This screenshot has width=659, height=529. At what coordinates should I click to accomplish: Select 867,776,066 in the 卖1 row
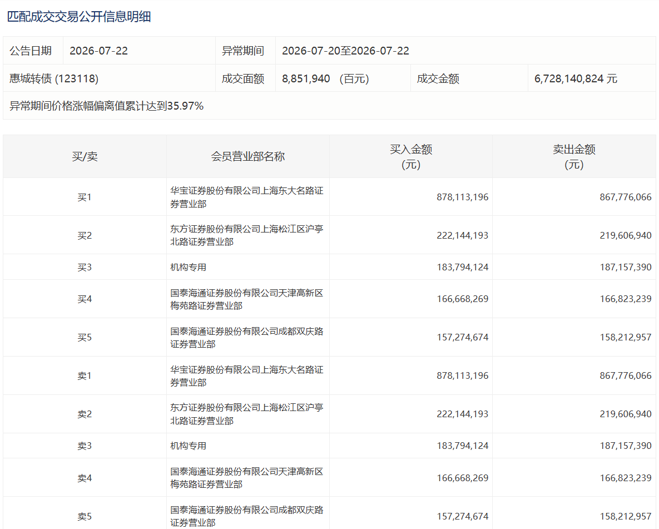[626, 375]
